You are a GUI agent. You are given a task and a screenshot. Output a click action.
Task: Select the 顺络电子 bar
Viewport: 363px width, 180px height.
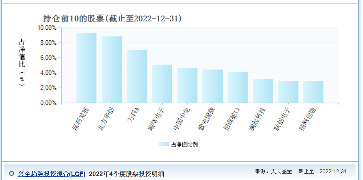[162, 84]
